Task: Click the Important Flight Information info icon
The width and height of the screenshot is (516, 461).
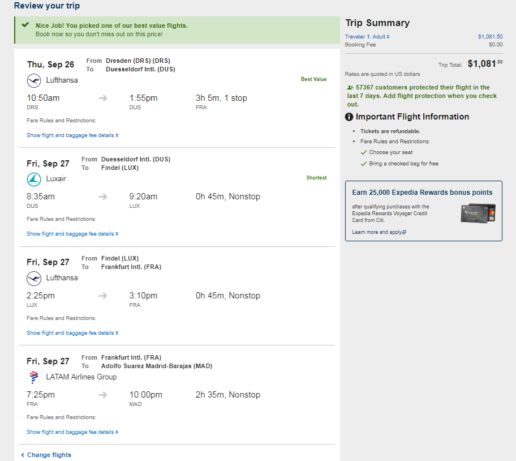Action: [x=349, y=117]
